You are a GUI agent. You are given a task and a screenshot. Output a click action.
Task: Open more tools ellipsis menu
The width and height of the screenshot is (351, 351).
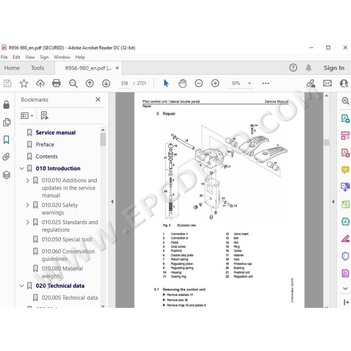click(x=266, y=83)
